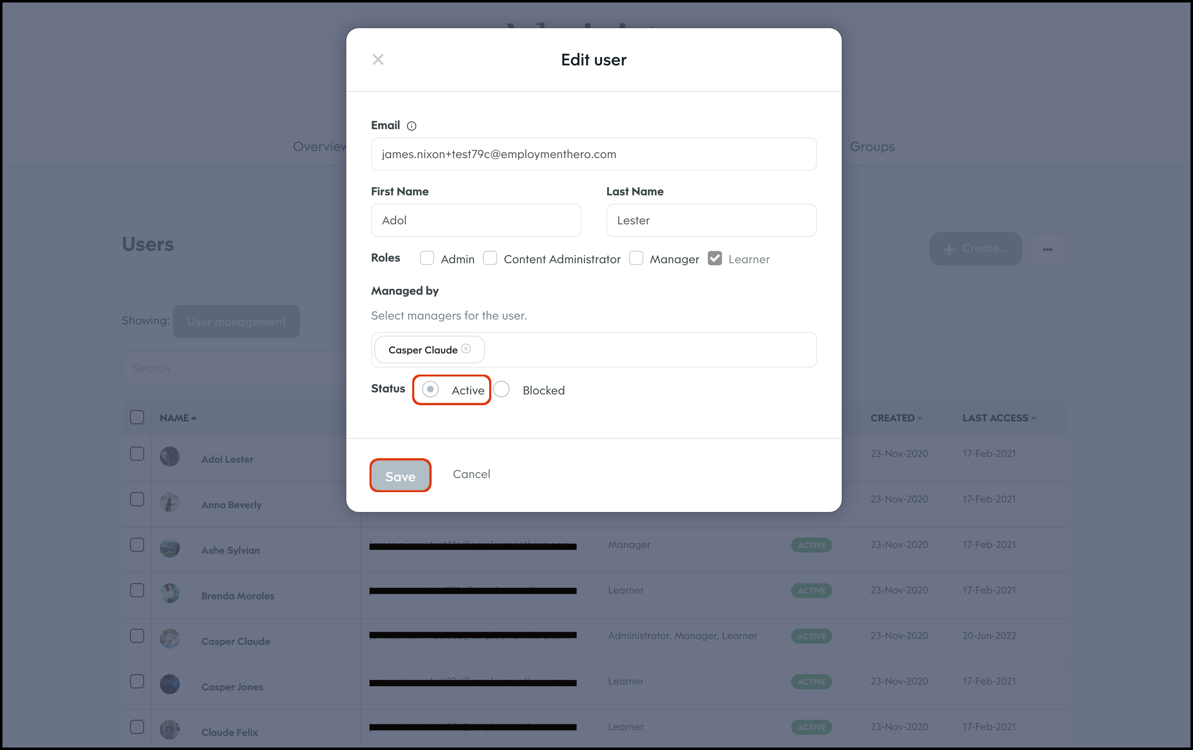Check the Brenda Morales row checkbox
This screenshot has height=750, width=1193.
tap(137, 591)
